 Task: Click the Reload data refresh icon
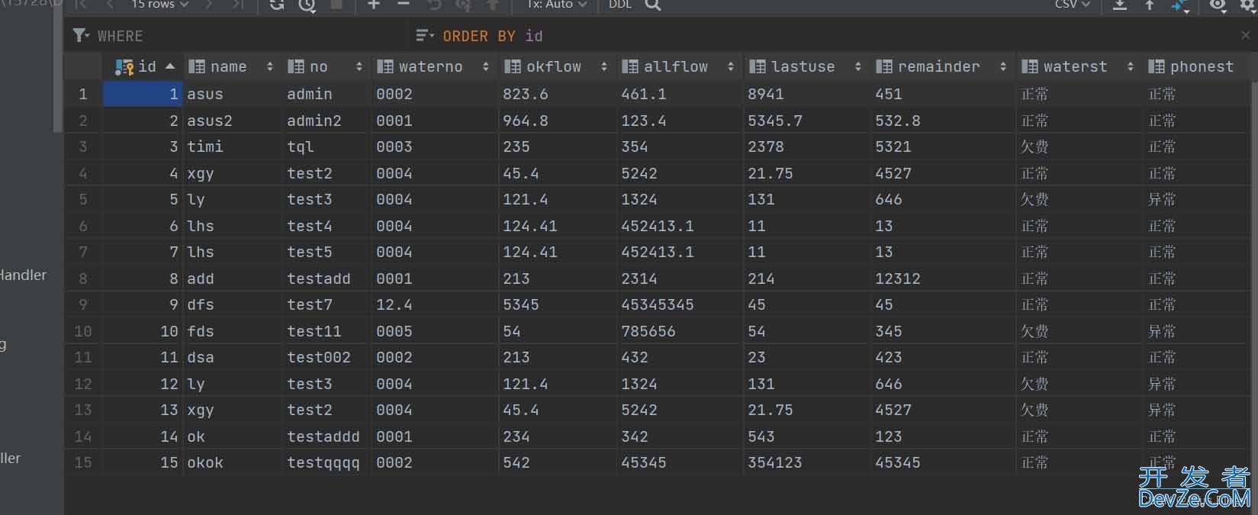277,5
